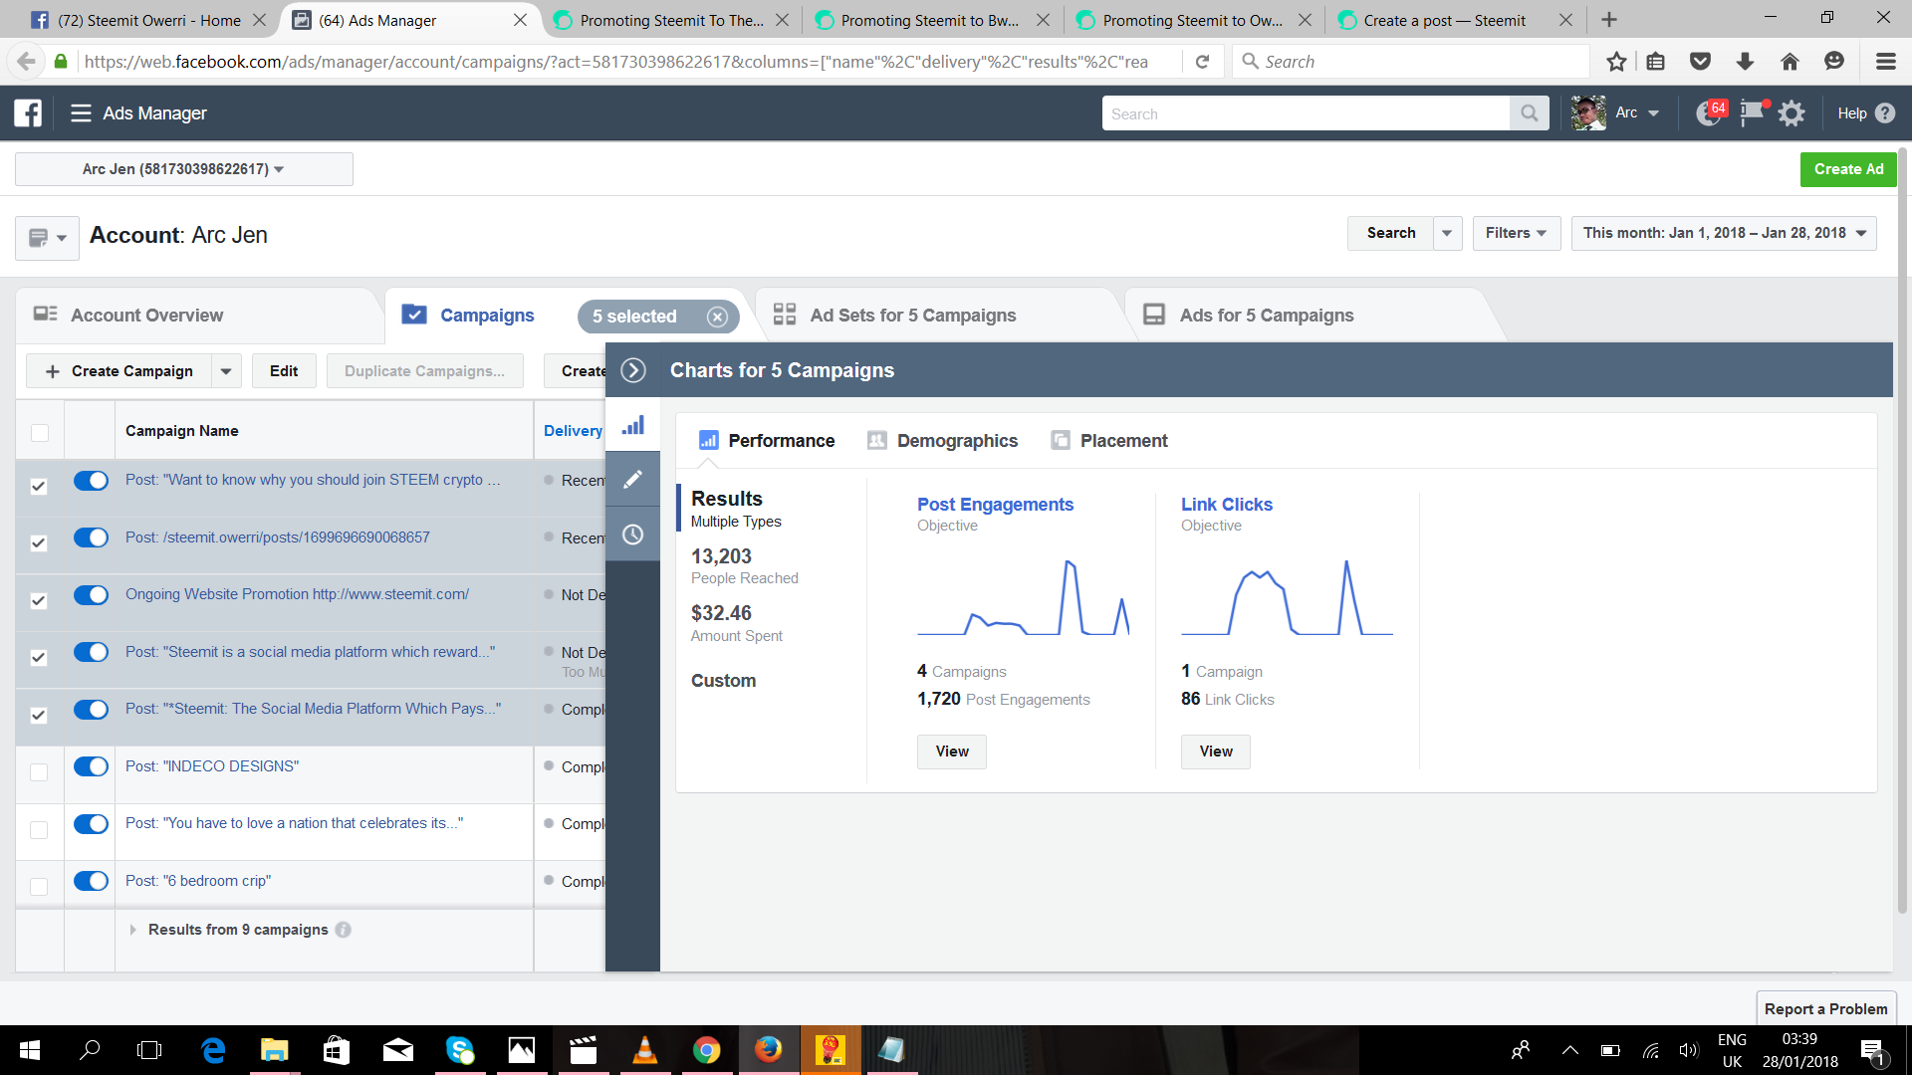Viewport: 1912px width, 1075px height.
Task: Click View under Post Engagements
Action: pyautogui.click(x=952, y=752)
